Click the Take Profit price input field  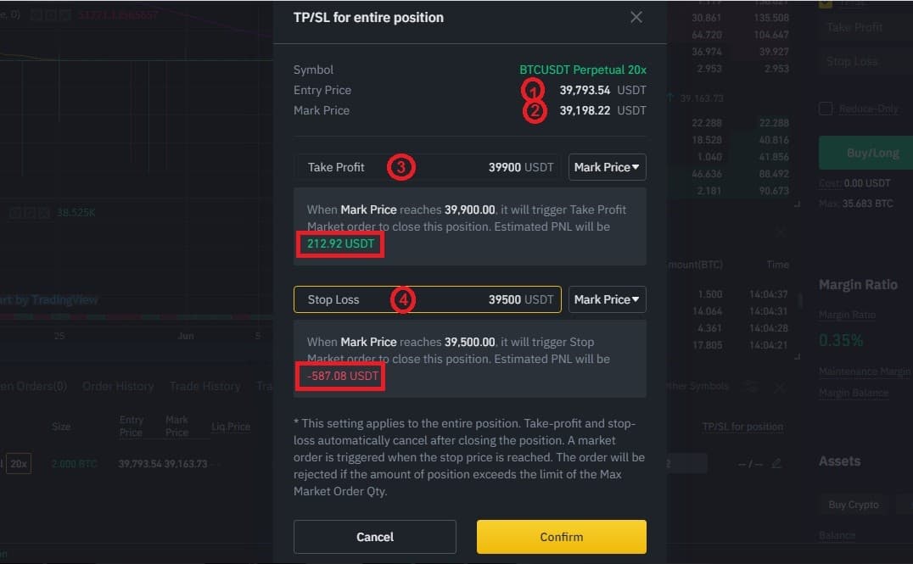pos(428,167)
